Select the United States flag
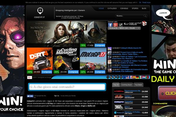The image size is (176, 117). (128, 77)
